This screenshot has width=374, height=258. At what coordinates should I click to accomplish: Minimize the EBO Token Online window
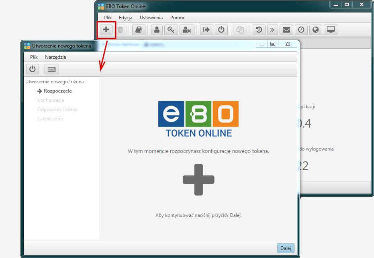pyautogui.click(x=336, y=5)
